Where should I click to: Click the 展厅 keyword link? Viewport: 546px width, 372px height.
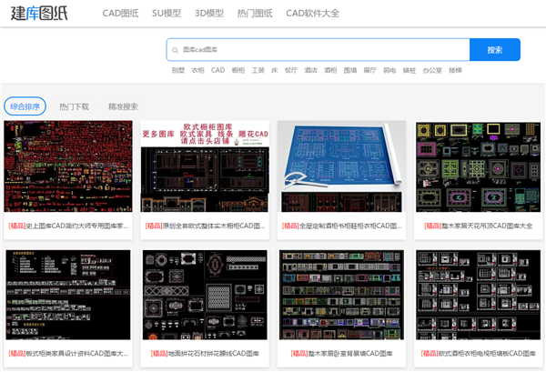pos(369,70)
